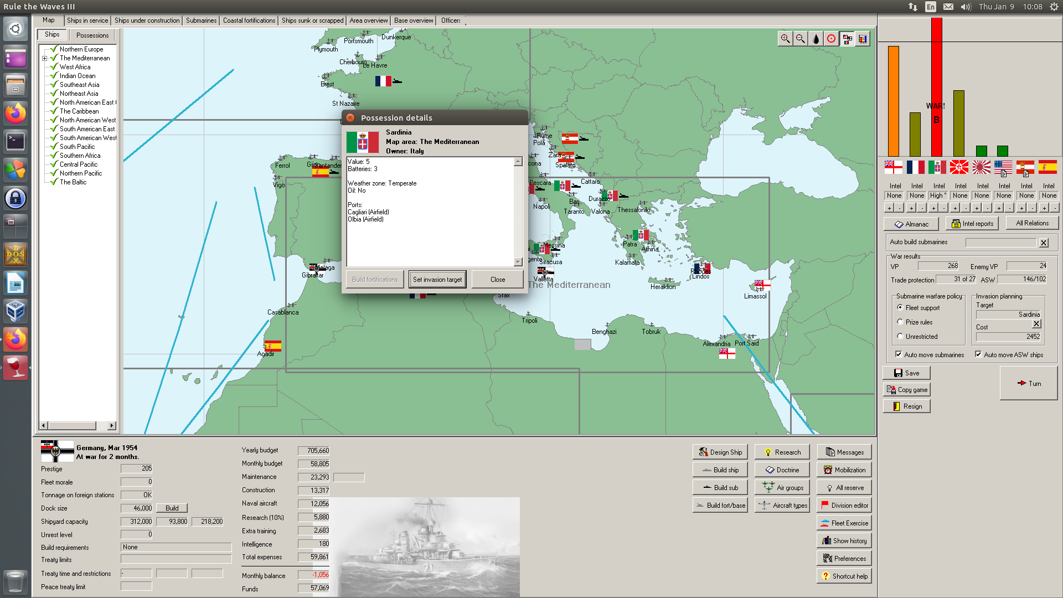The image size is (1063, 598).
Task: Open Base overview tab
Action: pos(414,20)
